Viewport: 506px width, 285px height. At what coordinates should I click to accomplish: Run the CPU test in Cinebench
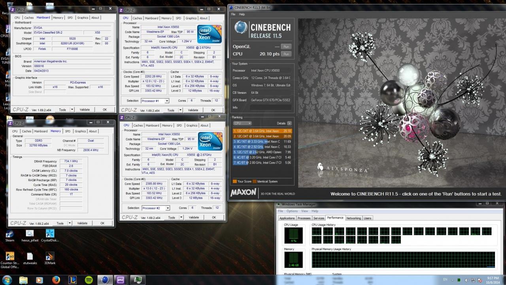tap(285, 54)
